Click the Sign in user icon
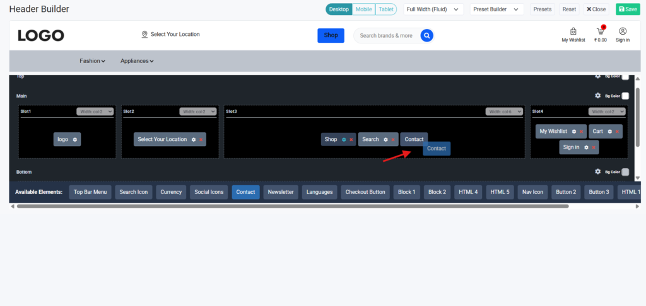The width and height of the screenshot is (646, 306). coord(623,31)
